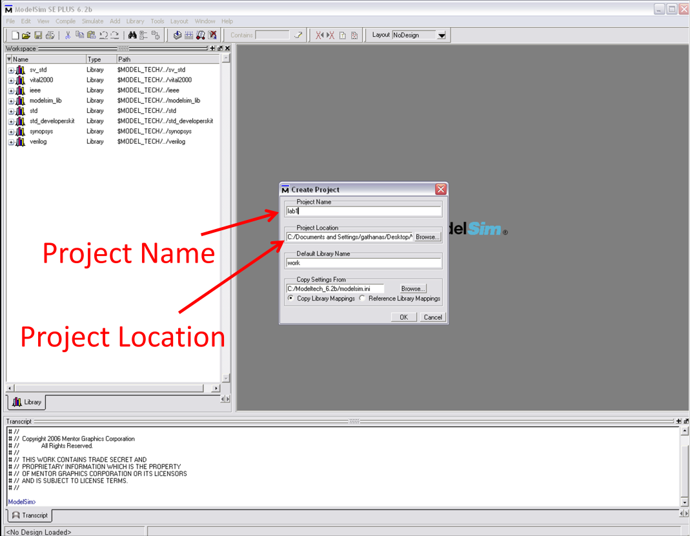
Task: Expand the synopsys library node
Action: pos(11,132)
